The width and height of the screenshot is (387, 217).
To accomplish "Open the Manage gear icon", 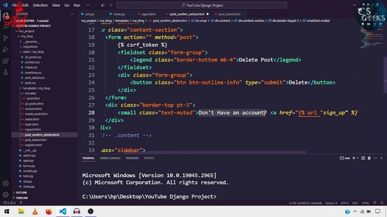I will click(5, 195).
